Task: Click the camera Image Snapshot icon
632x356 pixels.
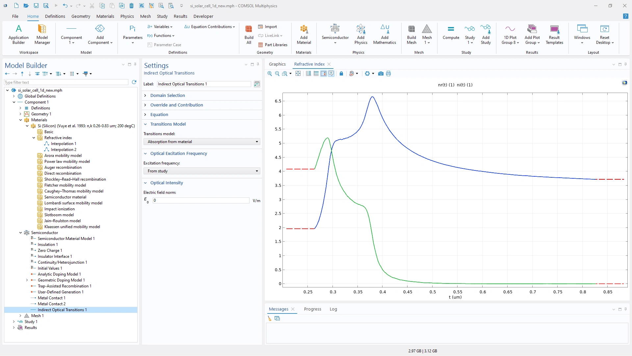Action: [x=381, y=74]
